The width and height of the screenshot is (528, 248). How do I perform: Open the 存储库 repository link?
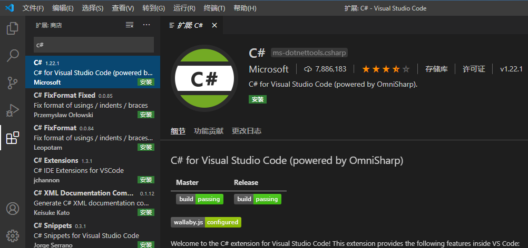[x=436, y=69]
